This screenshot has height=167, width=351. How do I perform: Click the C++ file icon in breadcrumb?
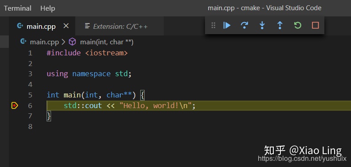coord(23,42)
